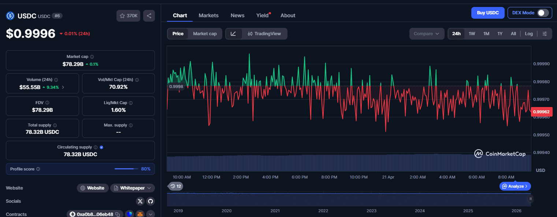Click the Analyze button below chart
Image resolution: width=557 pixels, height=217 pixels.
(x=515, y=186)
